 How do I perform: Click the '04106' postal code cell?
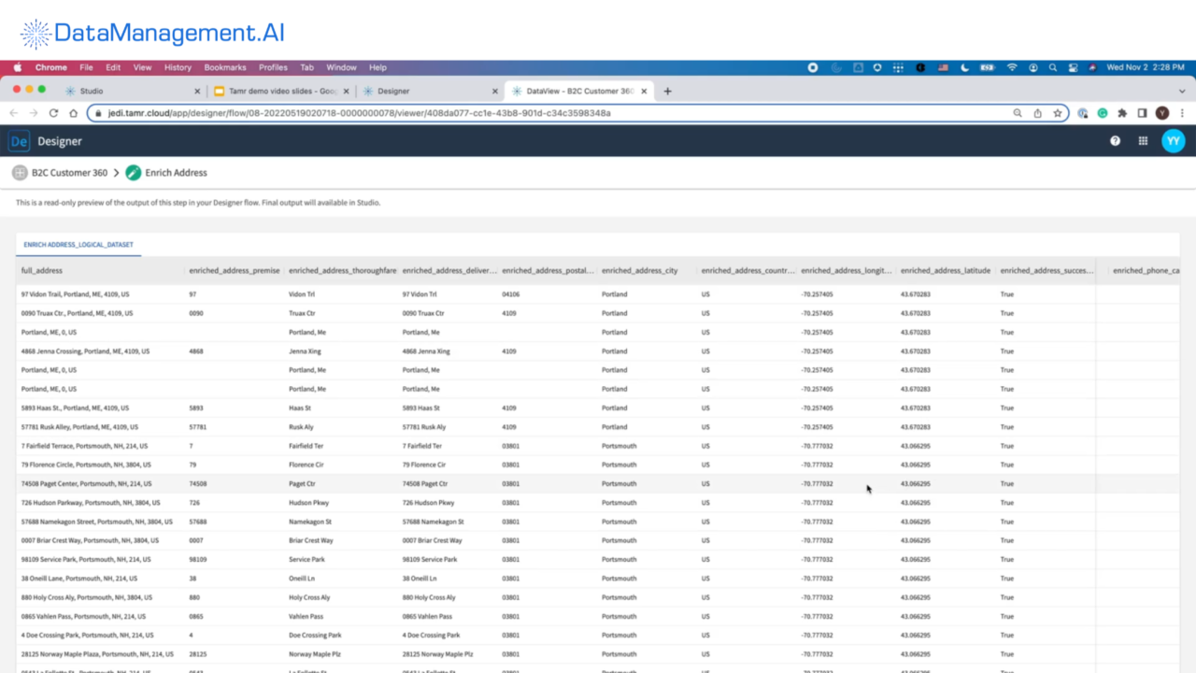pos(510,294)
